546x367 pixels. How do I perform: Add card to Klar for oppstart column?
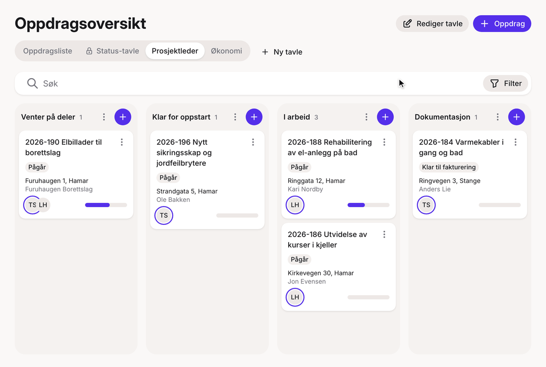click(254, 117)
